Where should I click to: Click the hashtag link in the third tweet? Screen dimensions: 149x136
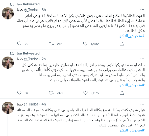[x=132, y=130]
